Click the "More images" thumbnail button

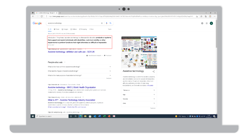[x=151, y=67]
